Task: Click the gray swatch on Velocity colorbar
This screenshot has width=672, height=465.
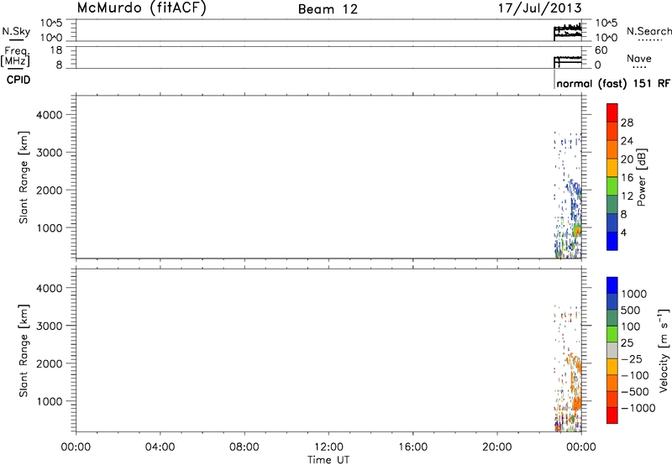Action: (612, 351)
